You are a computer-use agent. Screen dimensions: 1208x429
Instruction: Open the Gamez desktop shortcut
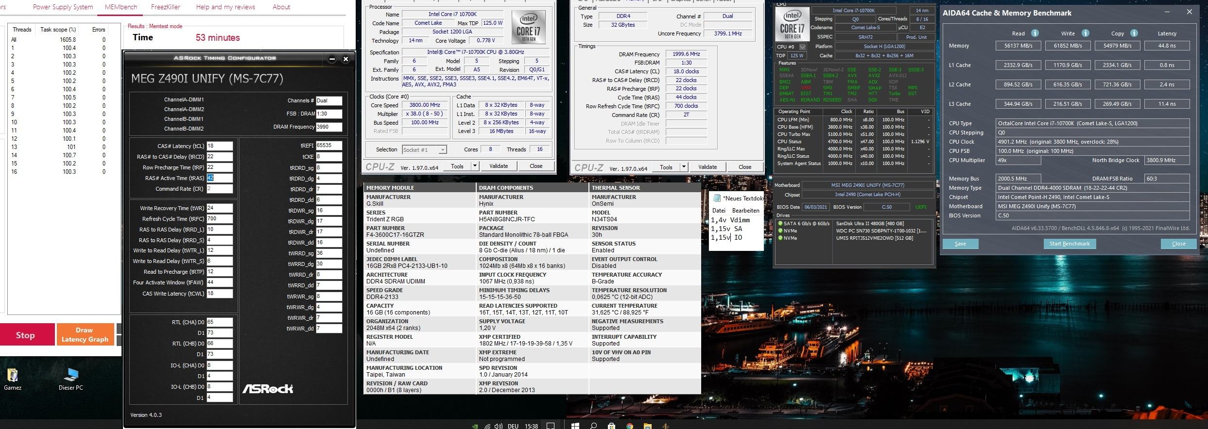pyautogui.click(x=12, y=379)
